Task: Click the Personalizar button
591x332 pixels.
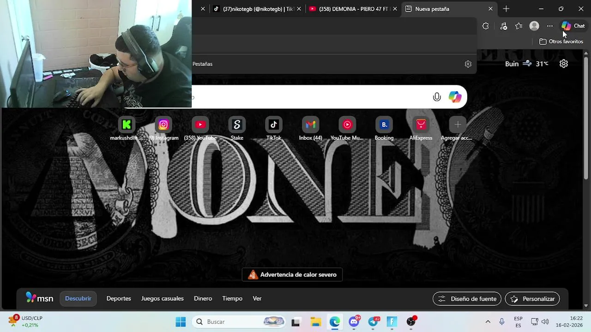Action: [x=532, y=299]
